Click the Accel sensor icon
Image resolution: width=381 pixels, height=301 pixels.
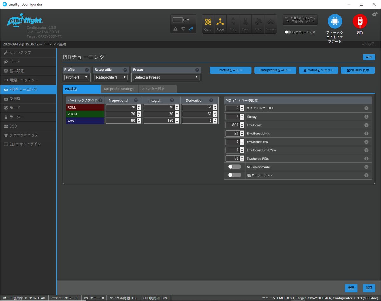click(220, 24)
